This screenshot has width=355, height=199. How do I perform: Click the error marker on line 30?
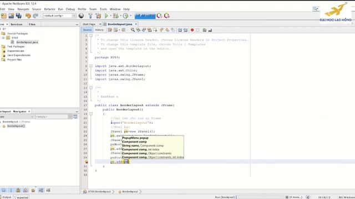pyautogui.click(x=86, y=162)
